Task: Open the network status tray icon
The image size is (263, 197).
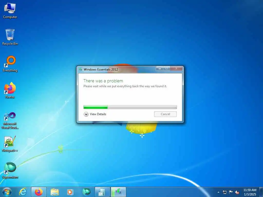Action: (x=224, y=192)
